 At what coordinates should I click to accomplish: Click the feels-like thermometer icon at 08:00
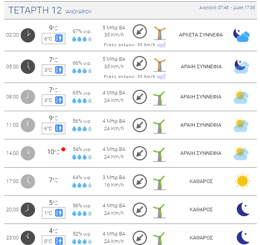point(59,100)
